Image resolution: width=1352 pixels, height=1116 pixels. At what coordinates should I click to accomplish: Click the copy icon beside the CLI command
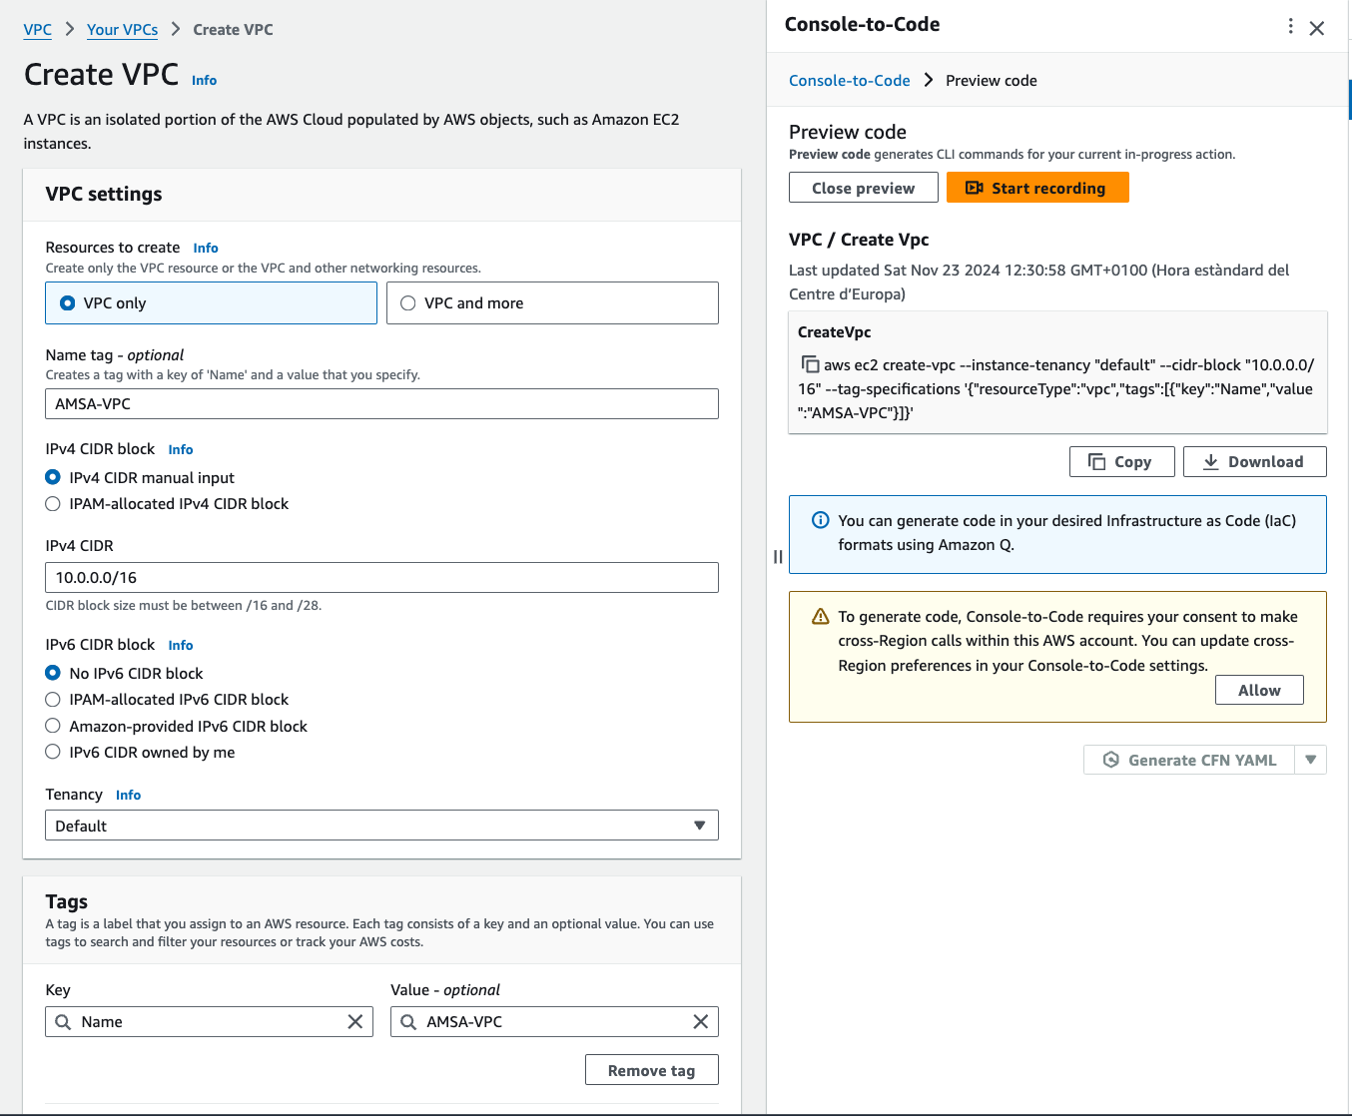click(x=810, y=364)
